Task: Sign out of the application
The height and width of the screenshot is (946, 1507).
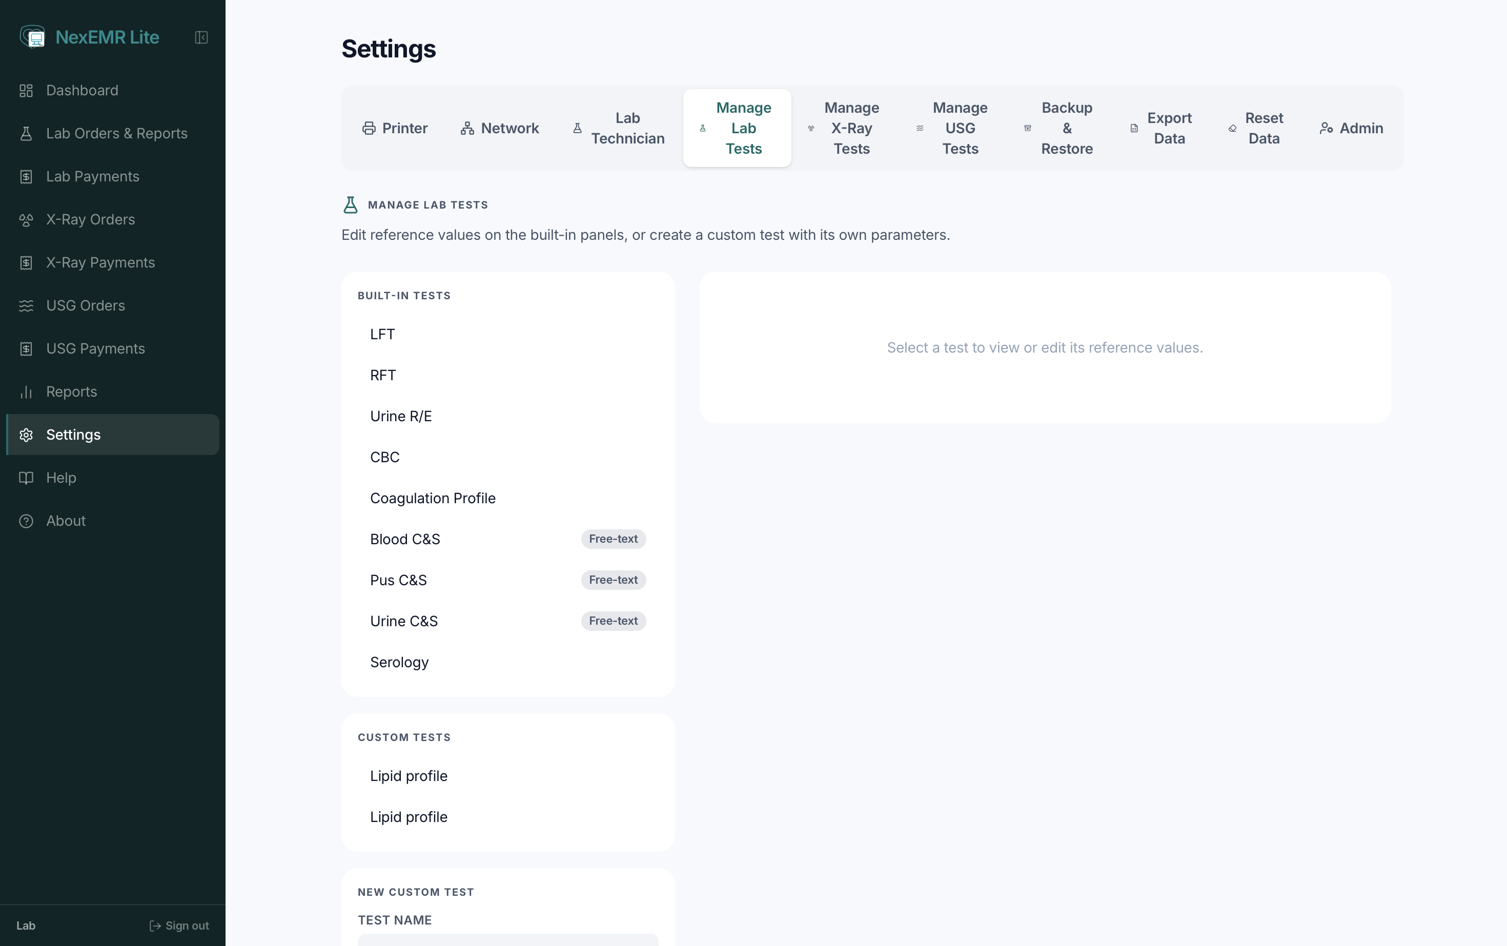Action: click(179, 926)
